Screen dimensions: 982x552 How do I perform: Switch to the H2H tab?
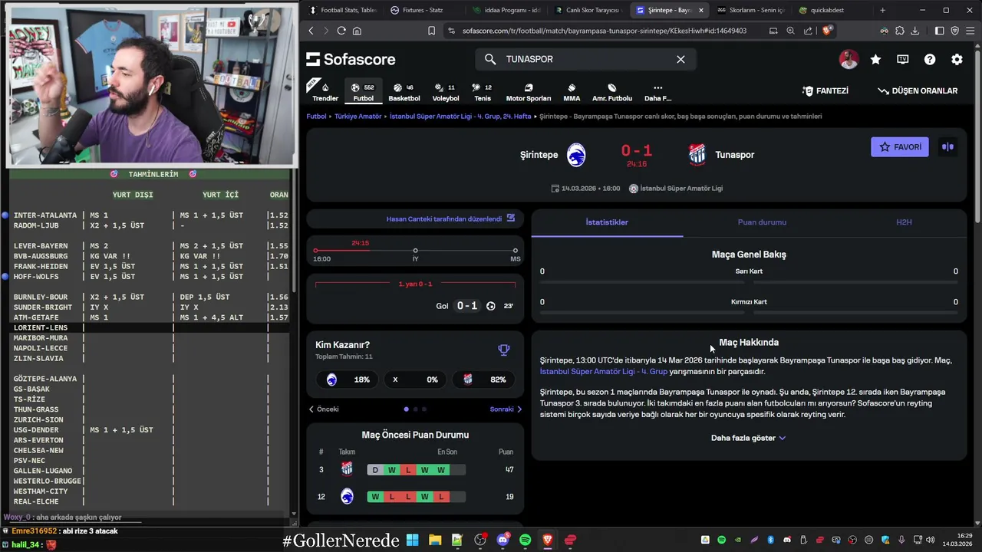click(x=904, y=222)
